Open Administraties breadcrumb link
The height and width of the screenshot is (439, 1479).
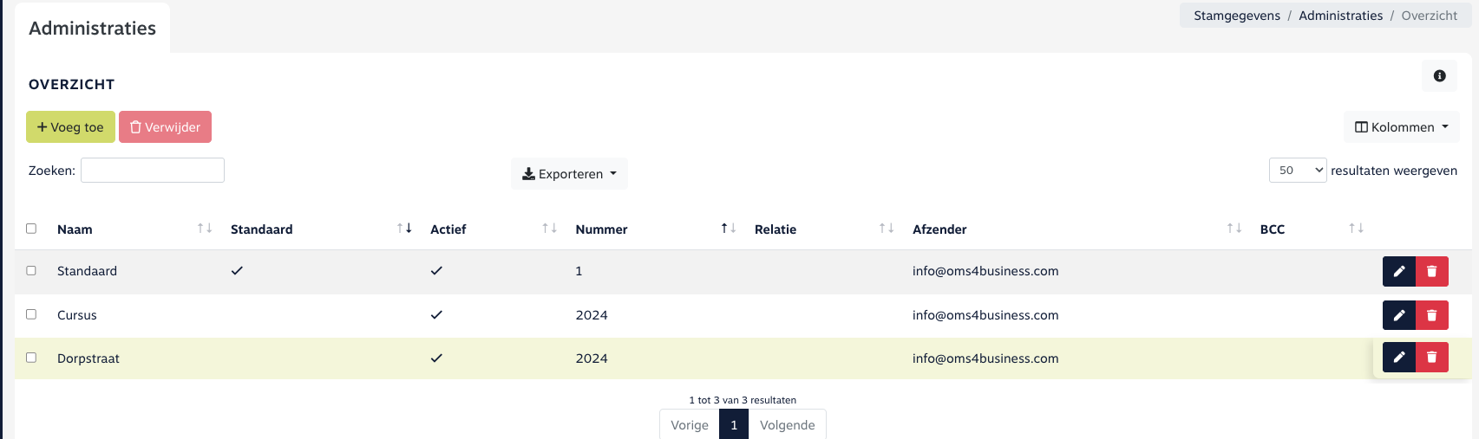(1340, 16)
